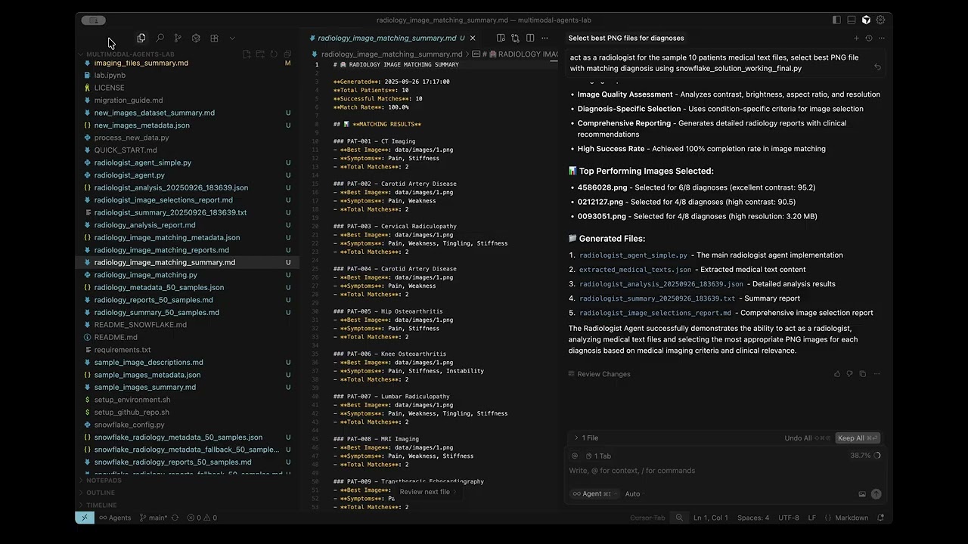Attach an image to the chat
Screen dimensions: 968x544
(862, 494)
